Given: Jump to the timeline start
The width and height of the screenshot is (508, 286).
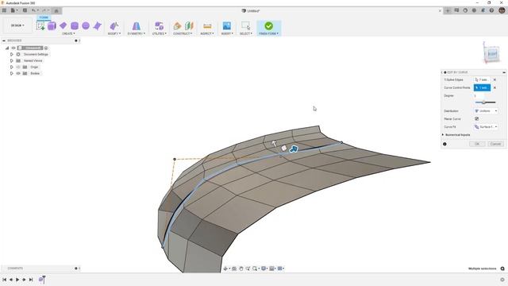Looking at the screenshot, I should click(x=5, y=280).
